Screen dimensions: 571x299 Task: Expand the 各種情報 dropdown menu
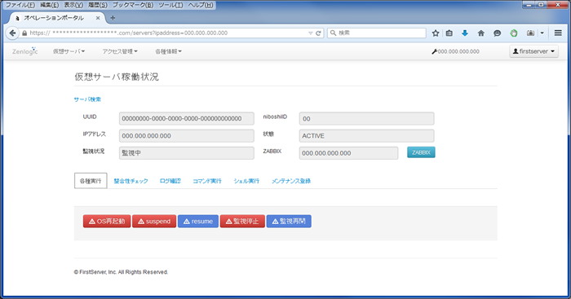(168, 51)
